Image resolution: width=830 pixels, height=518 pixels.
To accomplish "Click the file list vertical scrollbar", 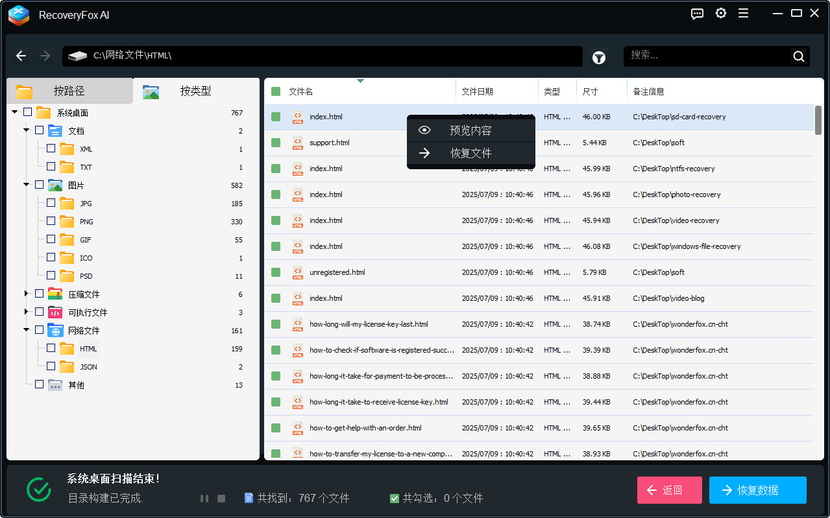I will [x=818, y=121].
